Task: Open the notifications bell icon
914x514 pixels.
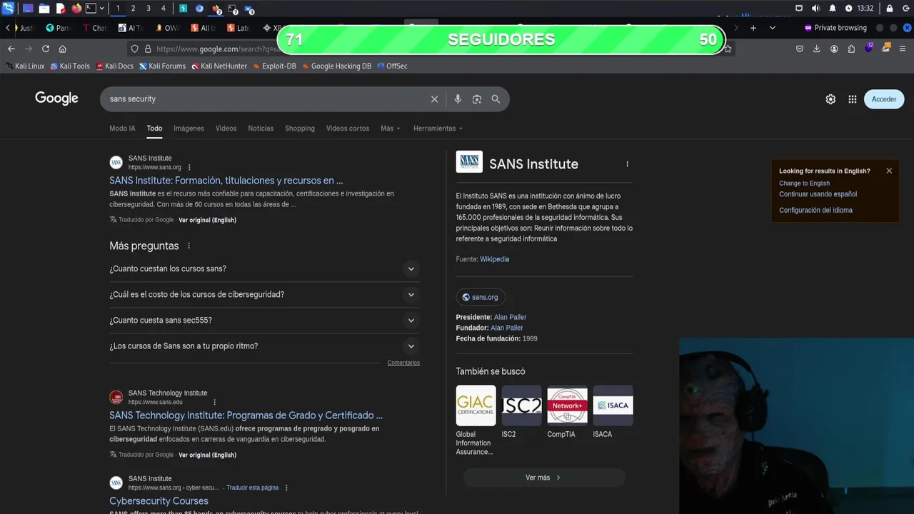Action: [833, 9]
